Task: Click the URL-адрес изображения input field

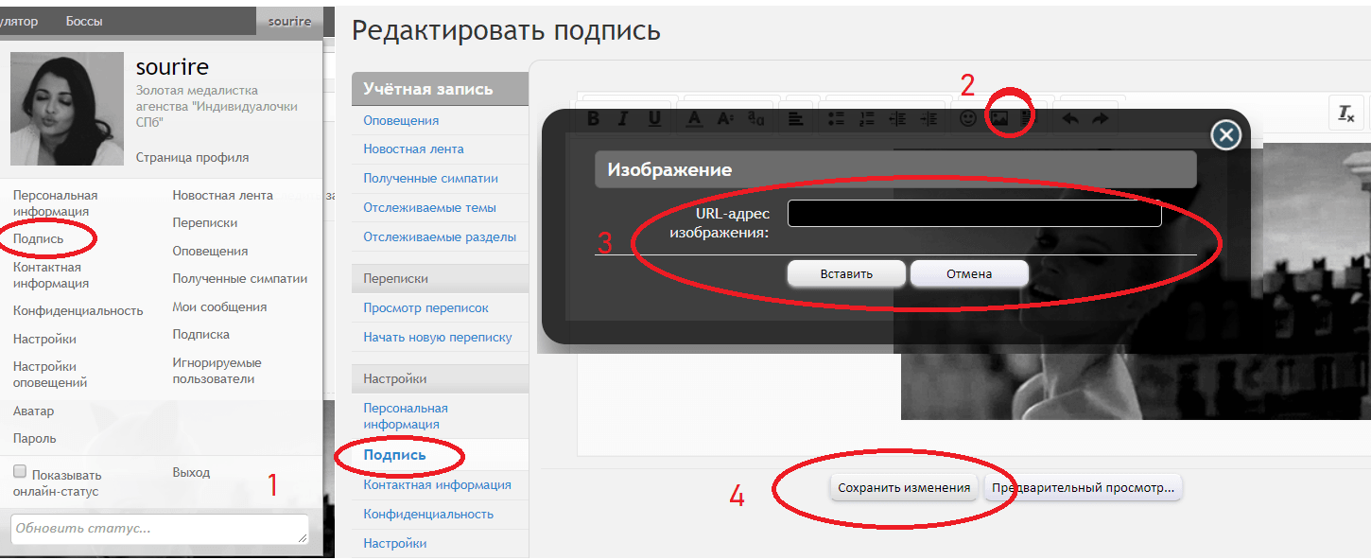Action: (974, 214)
